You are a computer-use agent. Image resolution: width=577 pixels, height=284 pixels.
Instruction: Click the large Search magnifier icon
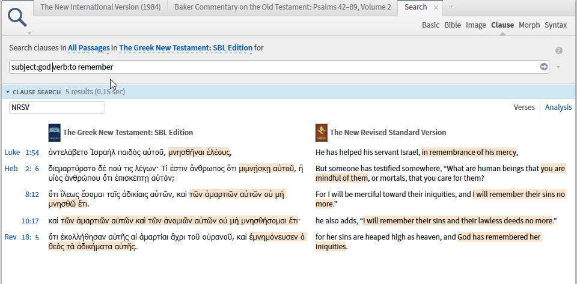(17, 17)
